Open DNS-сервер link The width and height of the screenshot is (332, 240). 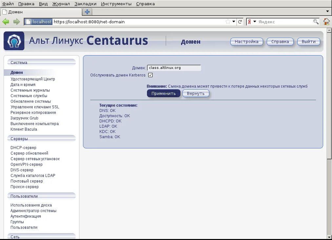(22, 170)
